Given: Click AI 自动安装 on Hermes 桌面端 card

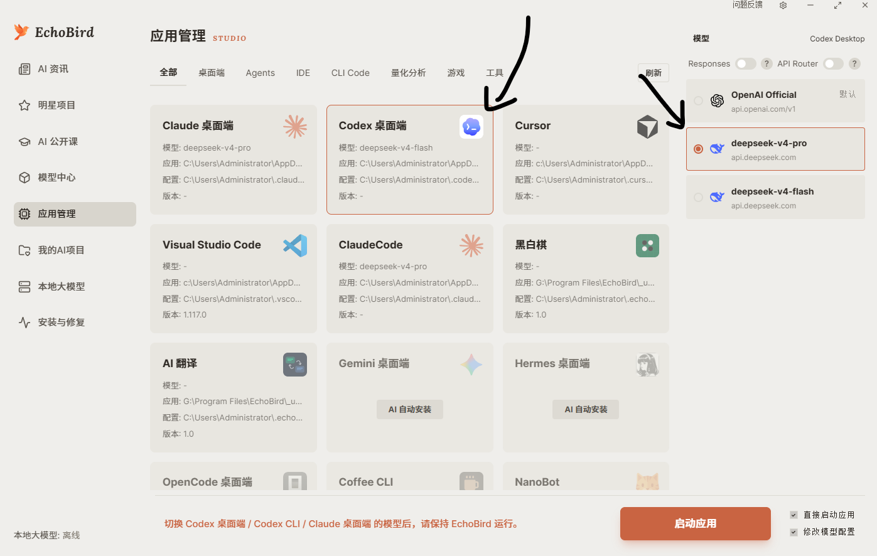Looking at the screenshot, I should 586,409.
